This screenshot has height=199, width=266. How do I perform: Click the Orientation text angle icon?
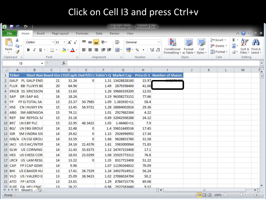tap(103, 42)
